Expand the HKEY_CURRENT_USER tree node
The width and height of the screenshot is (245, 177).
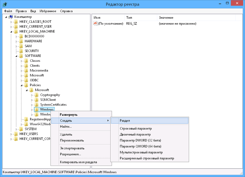point(11,27)
